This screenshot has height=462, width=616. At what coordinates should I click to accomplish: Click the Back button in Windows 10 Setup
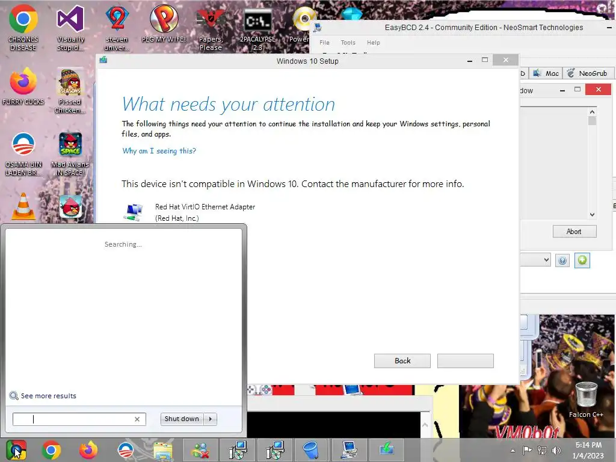tap(402, 361)
